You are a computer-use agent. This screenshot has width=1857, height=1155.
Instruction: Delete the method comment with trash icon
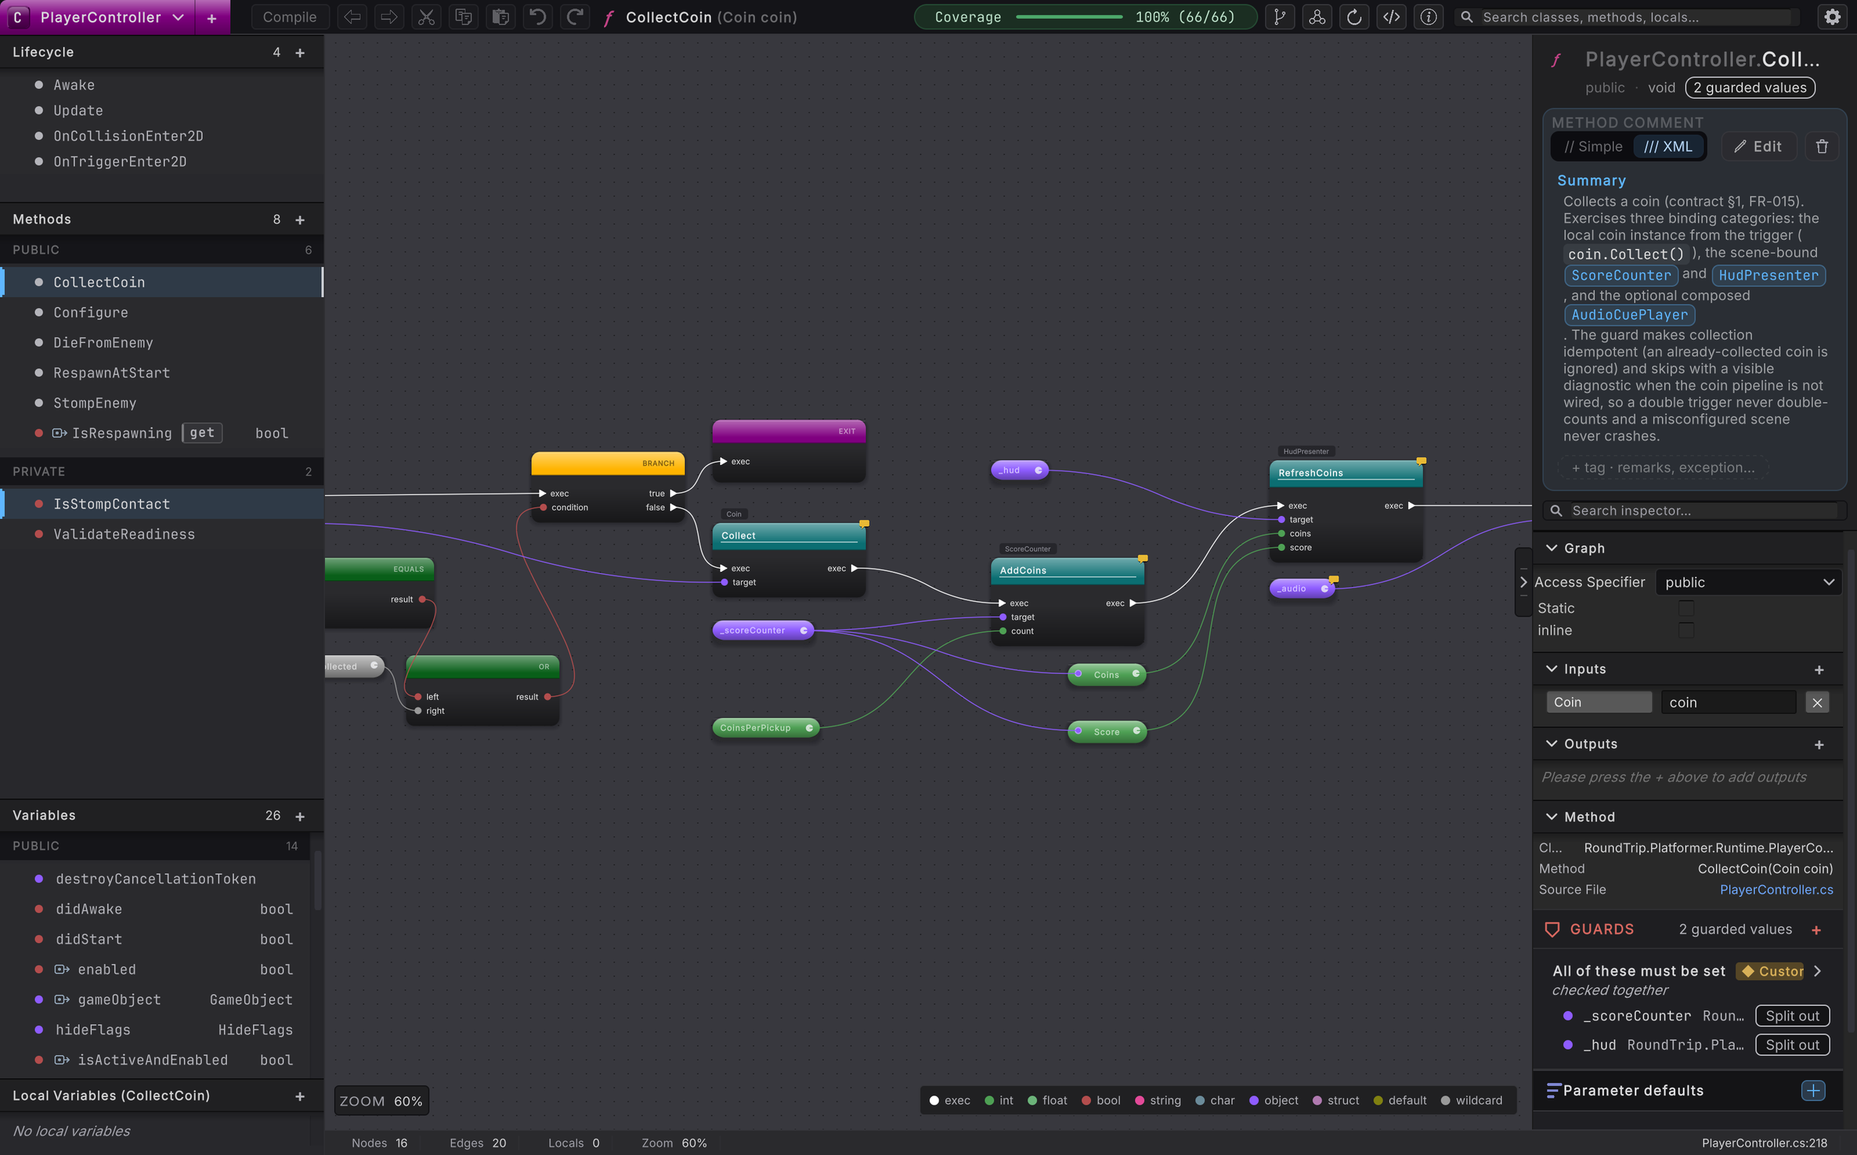pyautogui.click(x=1822, y=147)
